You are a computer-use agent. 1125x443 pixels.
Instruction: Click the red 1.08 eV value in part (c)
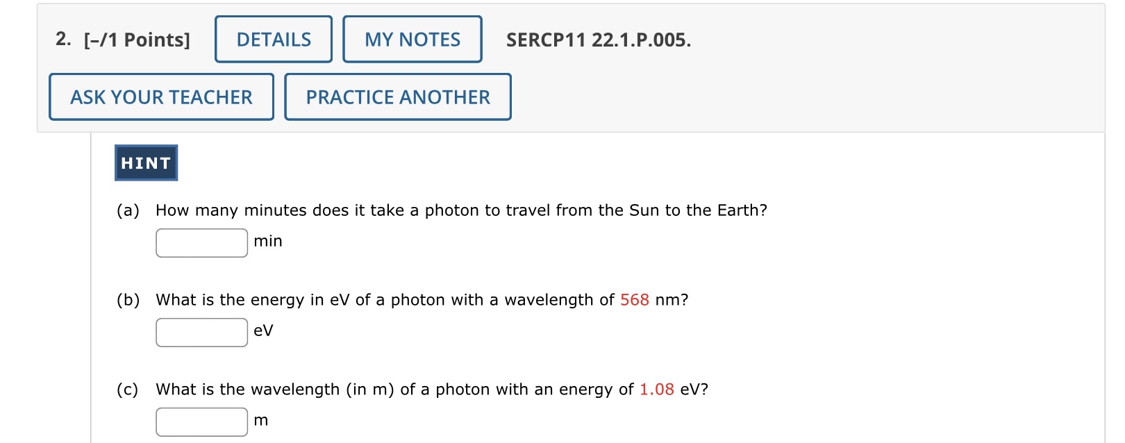[x=657, y=390]
